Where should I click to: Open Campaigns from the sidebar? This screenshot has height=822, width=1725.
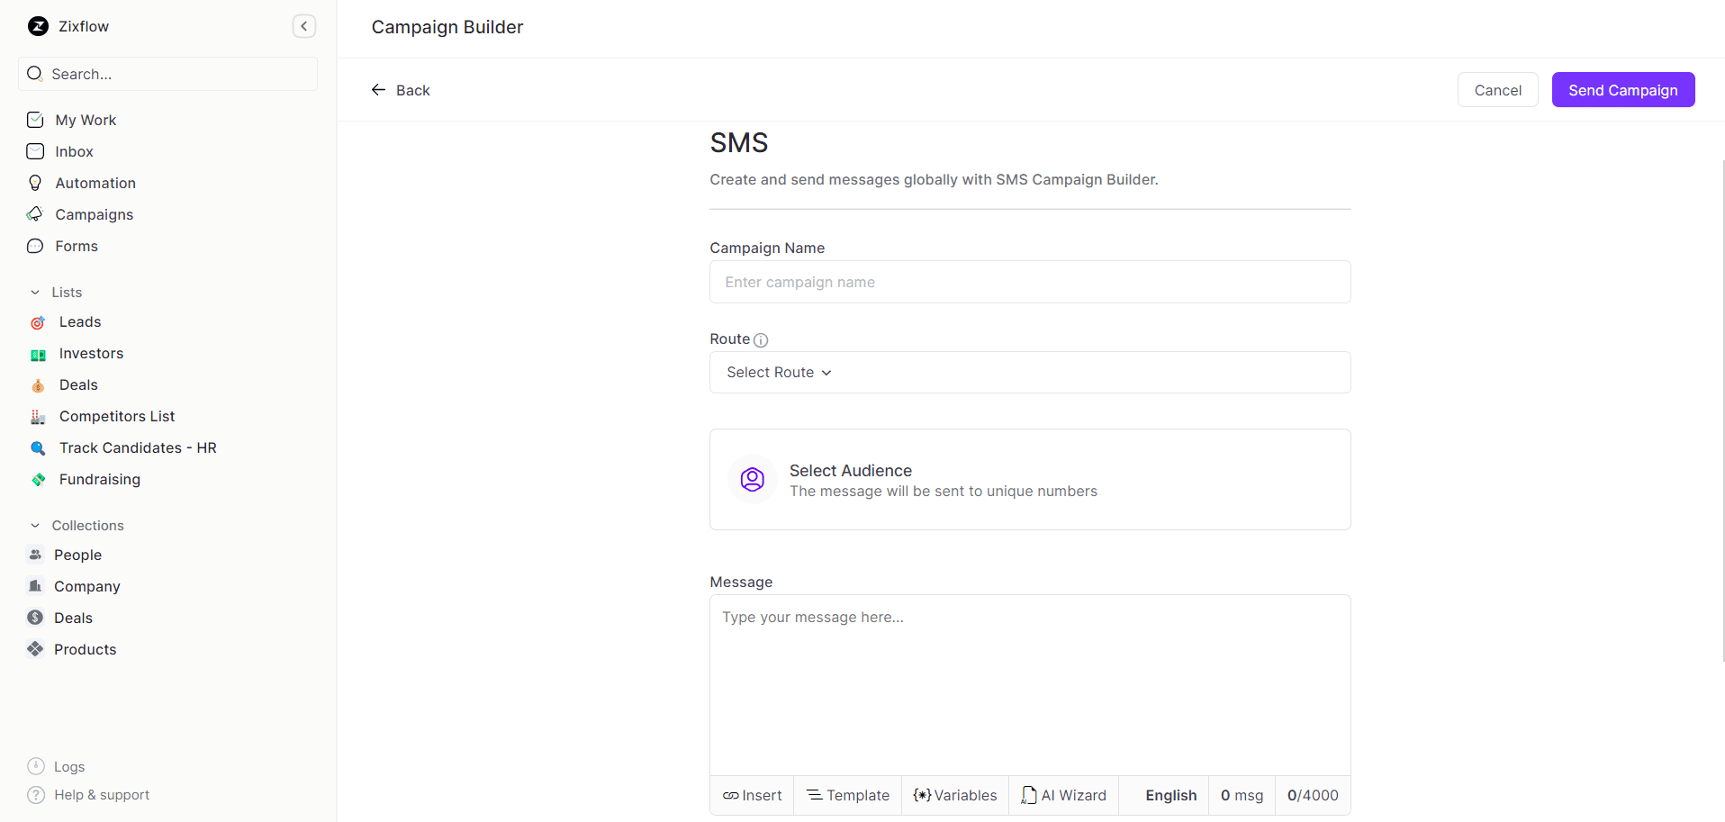(x=95, y=214)
